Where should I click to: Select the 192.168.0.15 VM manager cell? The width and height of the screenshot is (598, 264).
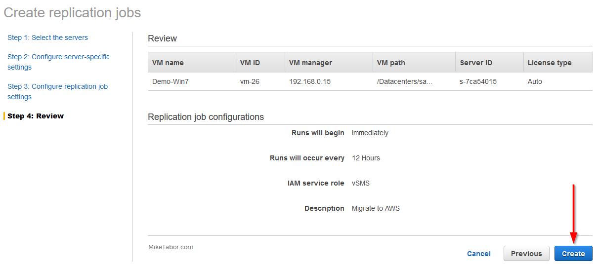310,81
